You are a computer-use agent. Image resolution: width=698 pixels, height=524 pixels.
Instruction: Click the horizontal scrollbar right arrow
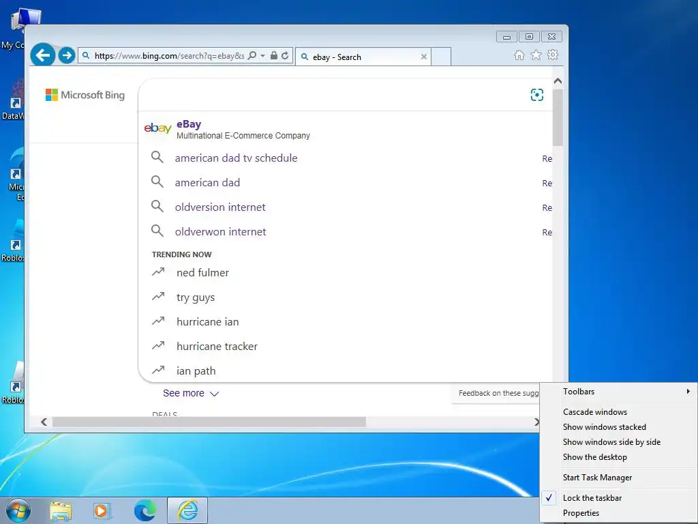[536, 422]
